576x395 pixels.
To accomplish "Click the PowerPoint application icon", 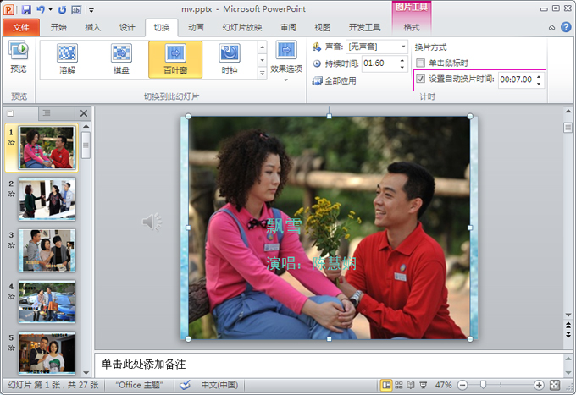I will tap(8, 10).
